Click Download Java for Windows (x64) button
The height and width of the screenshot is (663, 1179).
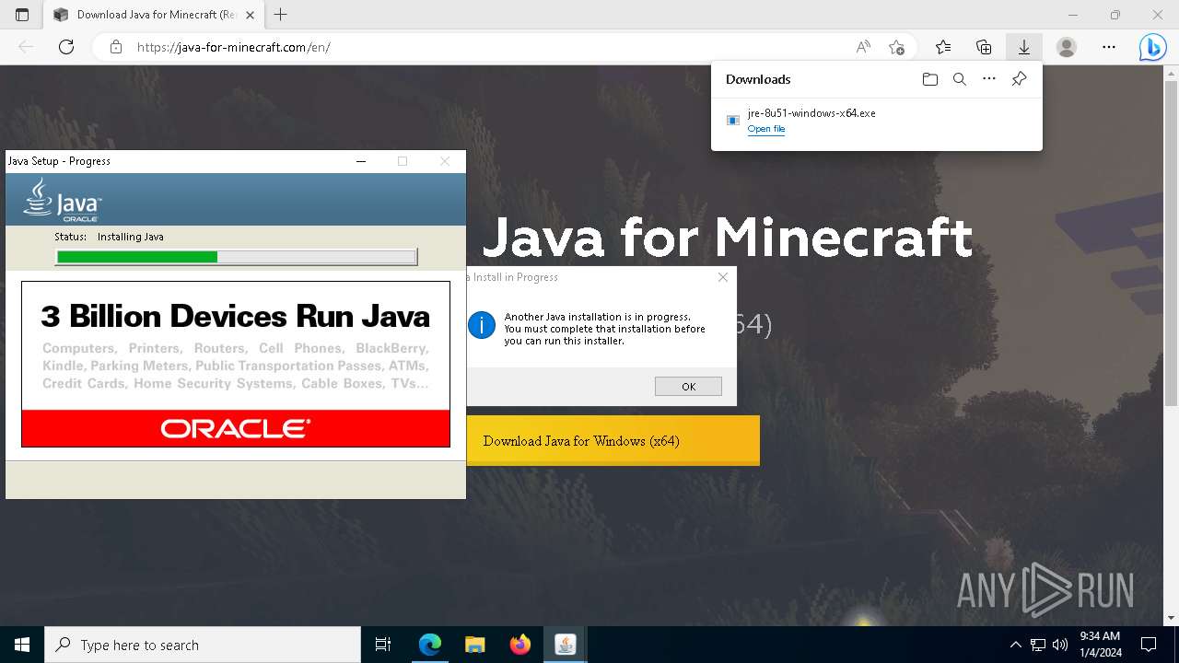click(613, 440)
